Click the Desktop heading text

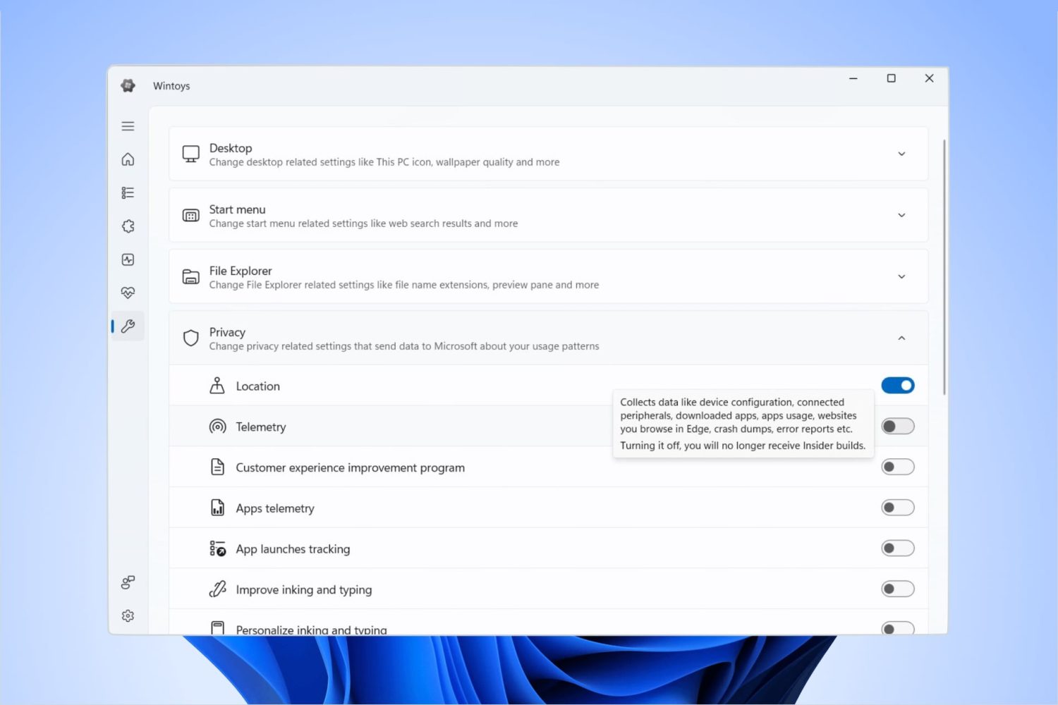[231, 148]
